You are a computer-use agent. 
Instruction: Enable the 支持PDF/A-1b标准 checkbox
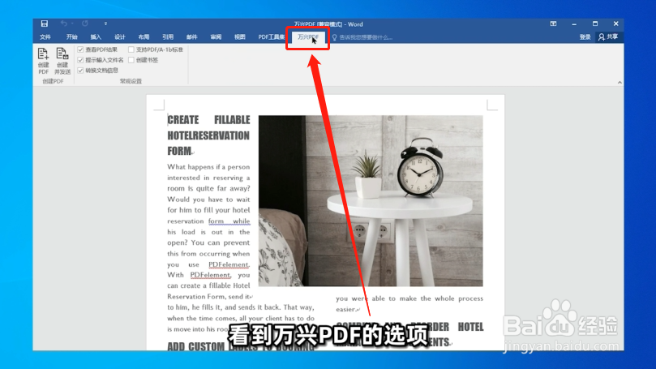(x=131, y=49)
